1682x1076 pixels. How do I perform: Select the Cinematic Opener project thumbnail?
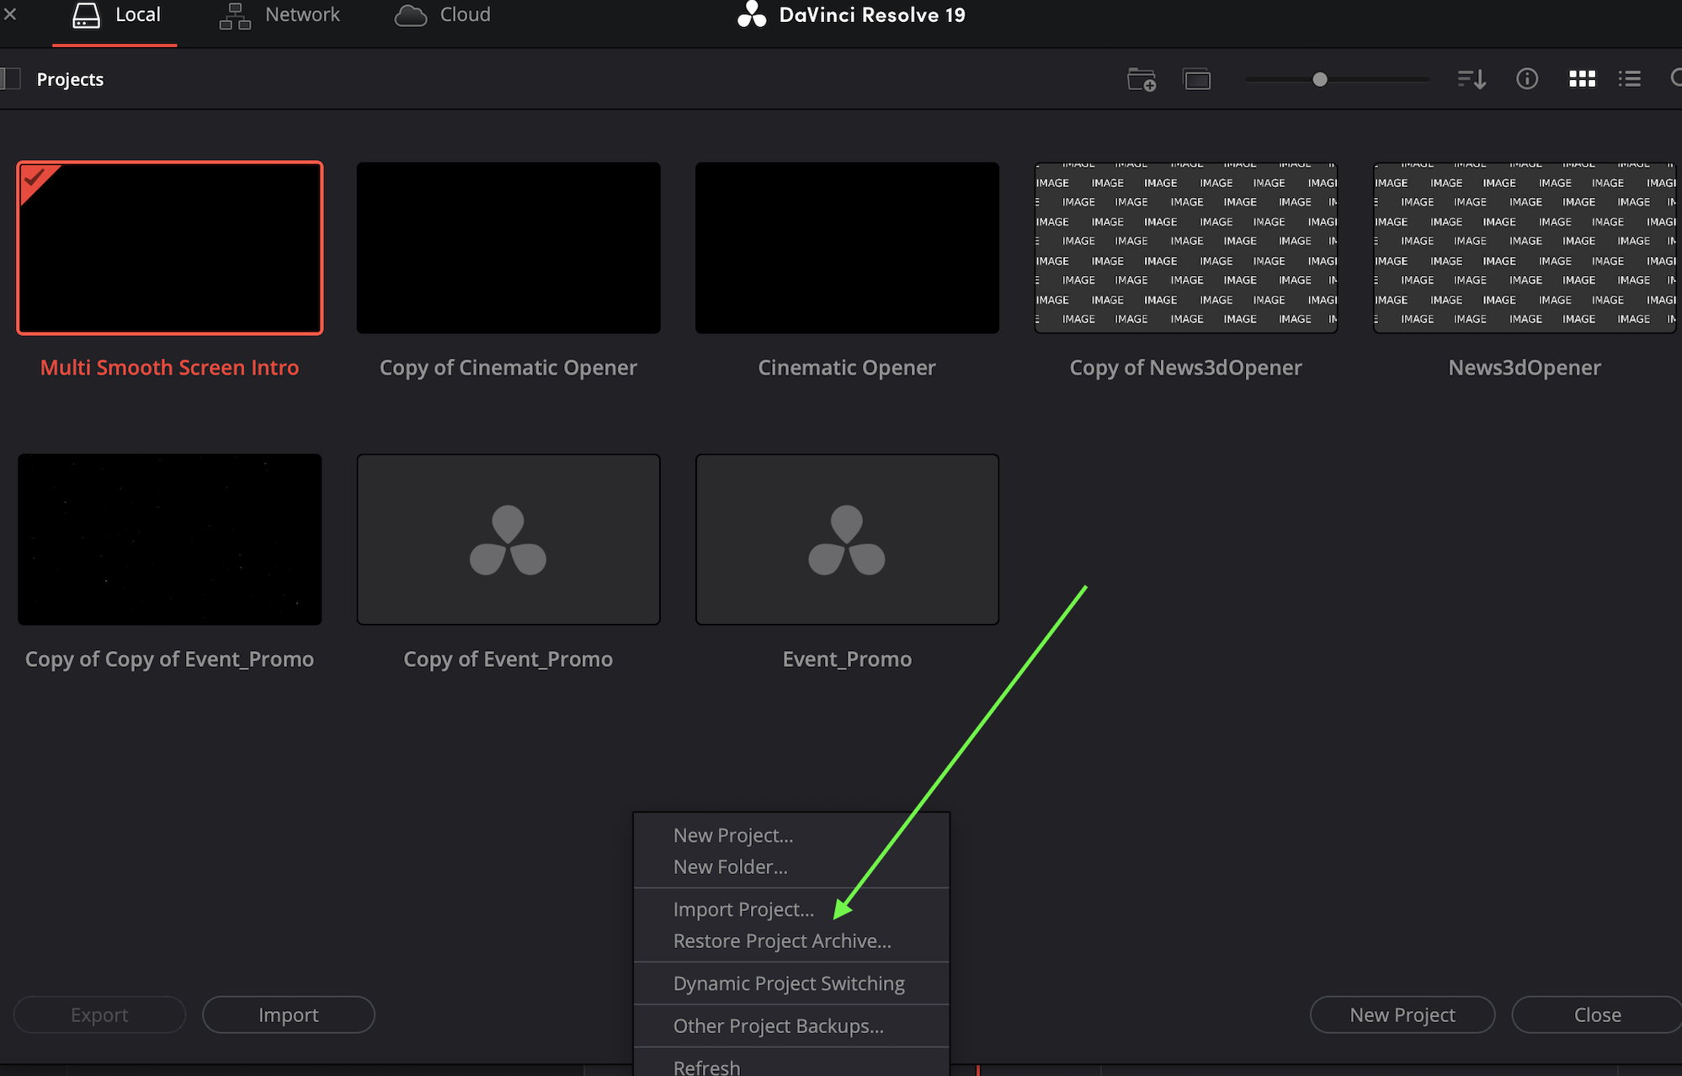click(846, 248)
